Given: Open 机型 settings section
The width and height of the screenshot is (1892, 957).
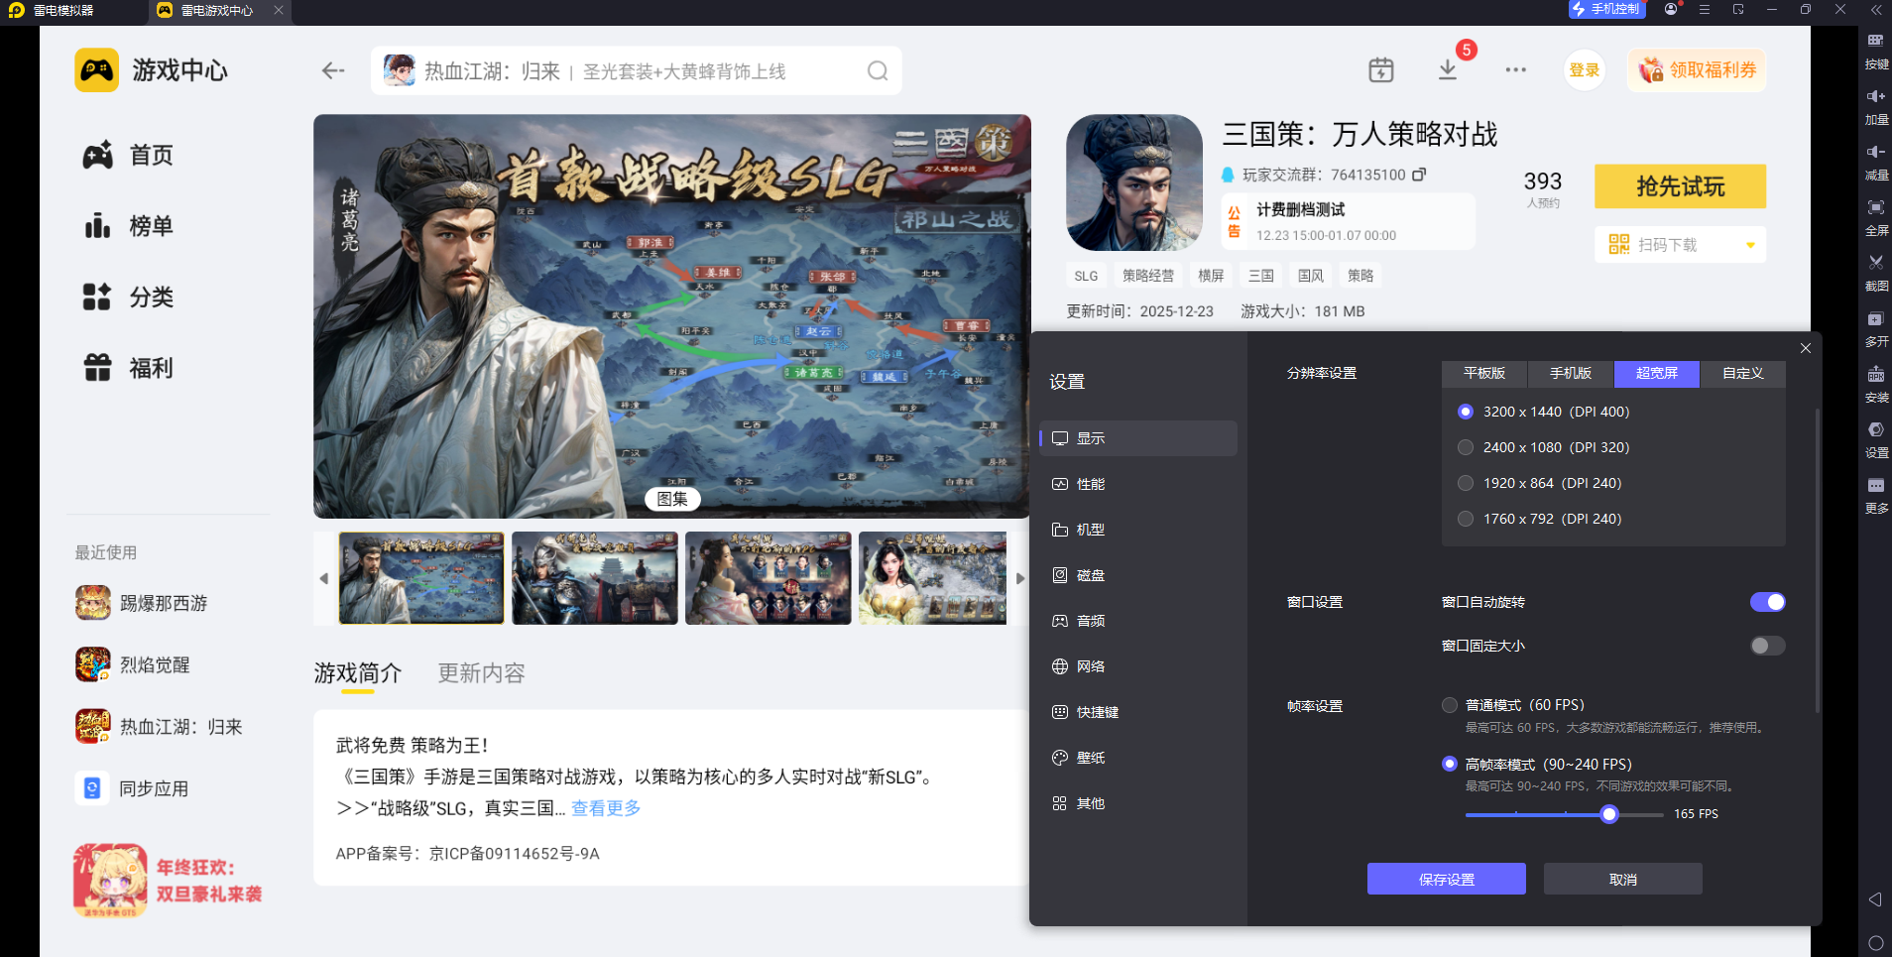Looking at the screenshot, I should [x=1138, y=530].
